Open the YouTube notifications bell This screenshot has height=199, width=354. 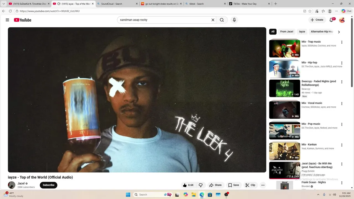tap(332, 20)
